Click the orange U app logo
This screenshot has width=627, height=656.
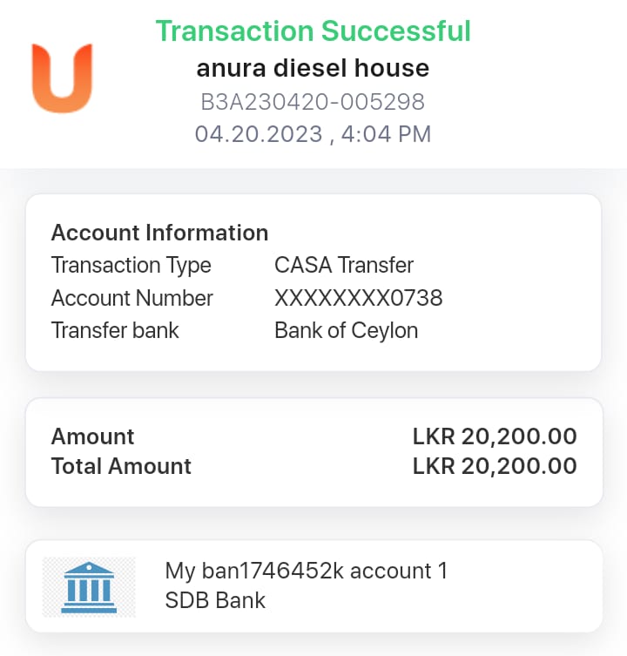point(62,78)
